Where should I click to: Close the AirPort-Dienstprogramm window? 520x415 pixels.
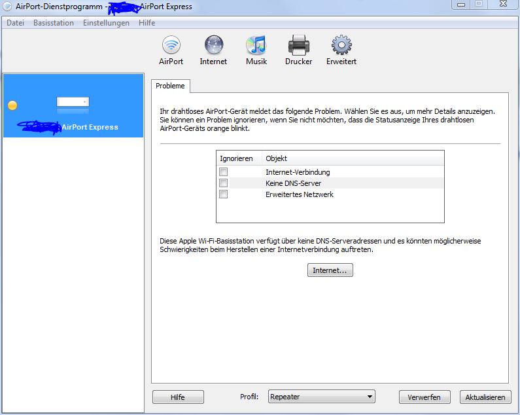click(503, 4)
